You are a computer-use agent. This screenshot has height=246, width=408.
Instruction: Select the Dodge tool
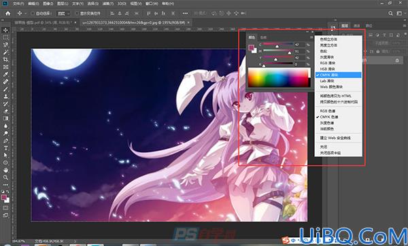point(5,133)
